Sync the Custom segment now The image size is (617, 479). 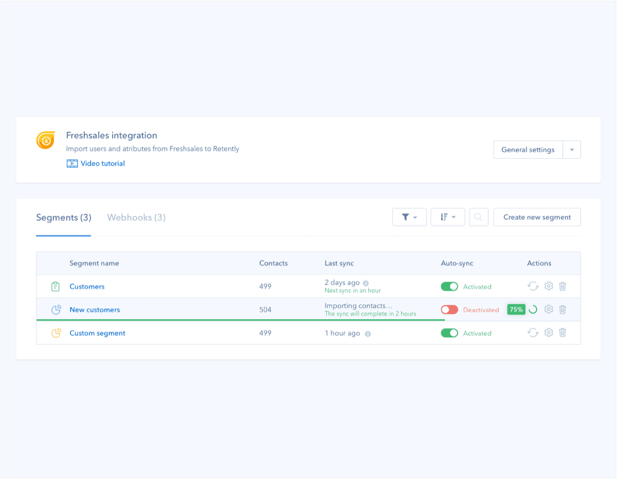click(x=533, y=333)
